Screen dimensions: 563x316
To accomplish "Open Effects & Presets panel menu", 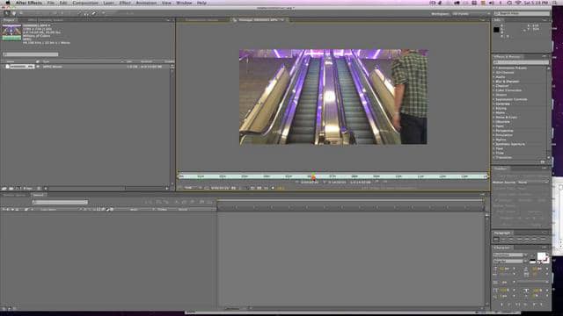I will click(545, 56).
